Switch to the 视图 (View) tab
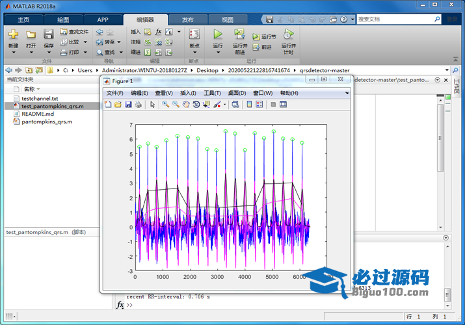Image resolution: width=465 pixels, height=325 pixels. 228,20
